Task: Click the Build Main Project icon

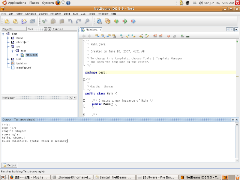Action: coord(99,21)
